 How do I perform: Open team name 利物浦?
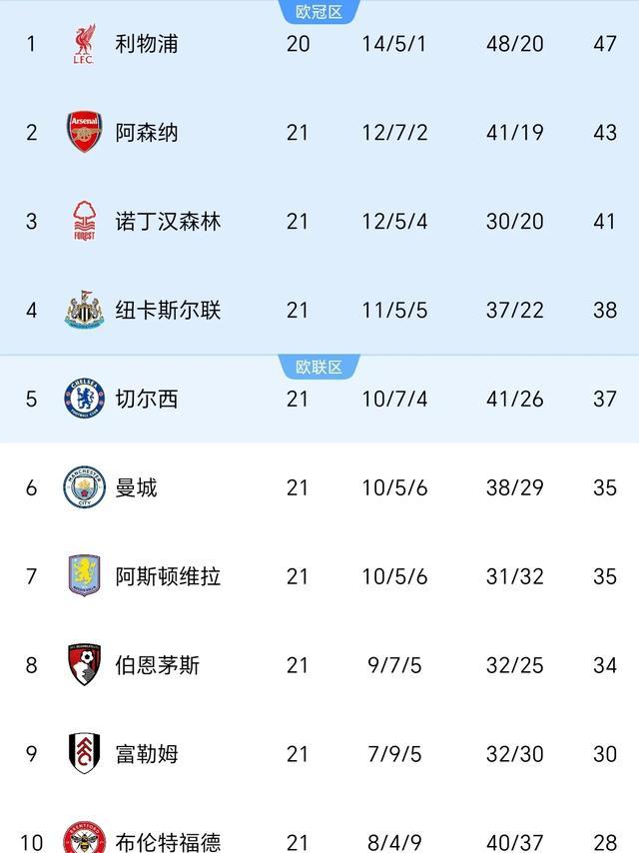[x=147, y=44]
